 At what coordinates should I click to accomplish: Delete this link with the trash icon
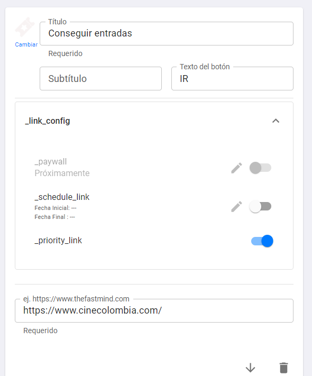point(283,368)
